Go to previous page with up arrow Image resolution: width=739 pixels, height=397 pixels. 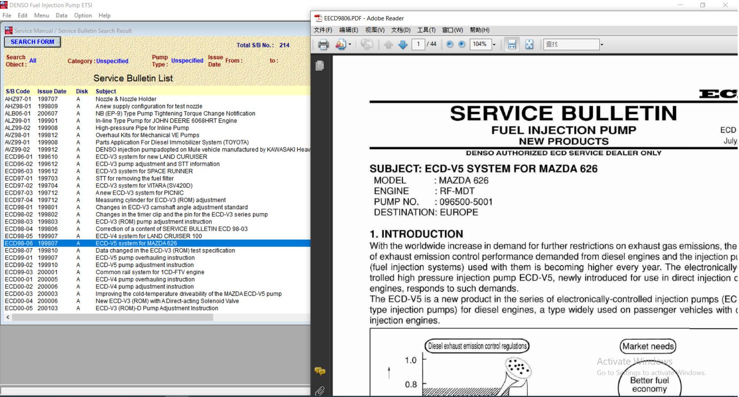[x=388, y=44]
